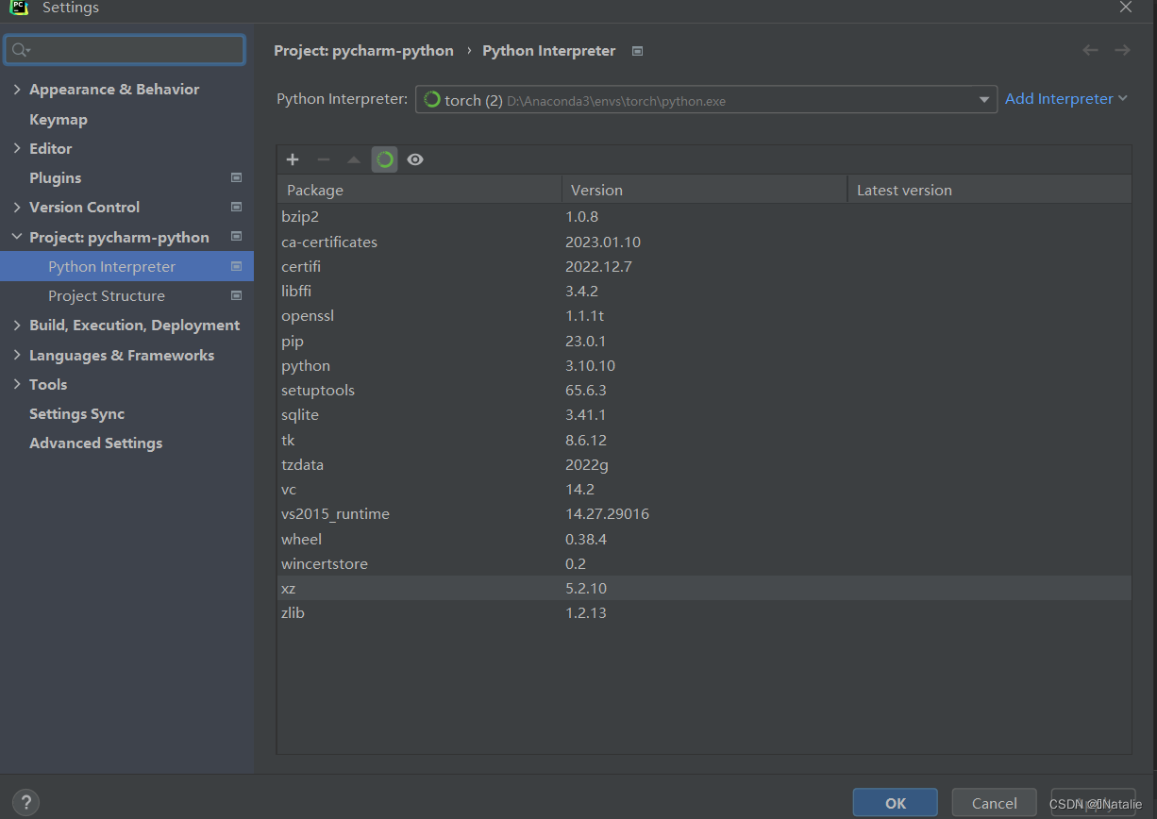Open Project Structure settings
This screenshot has height=819, width=1157.
click(107, 295)
